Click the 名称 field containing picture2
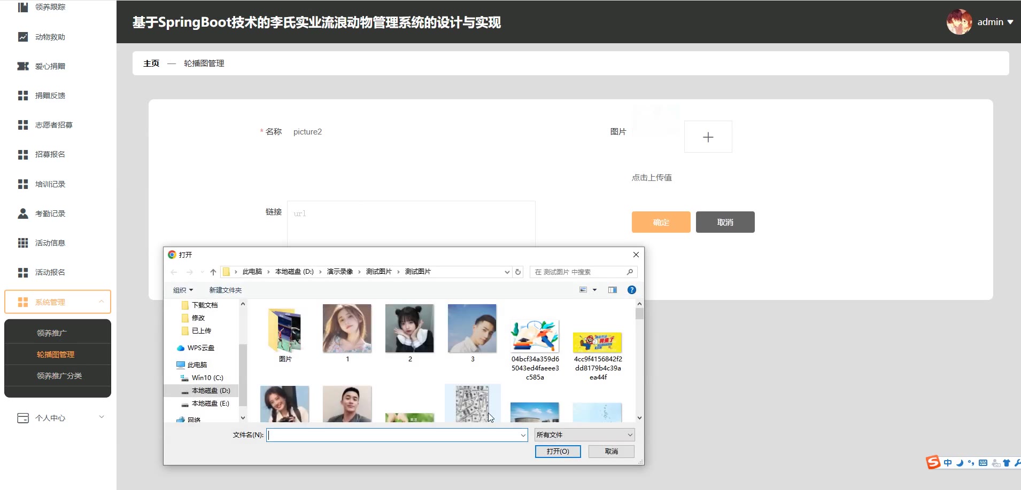The image size is (1021, 490). tap(411, 132)
